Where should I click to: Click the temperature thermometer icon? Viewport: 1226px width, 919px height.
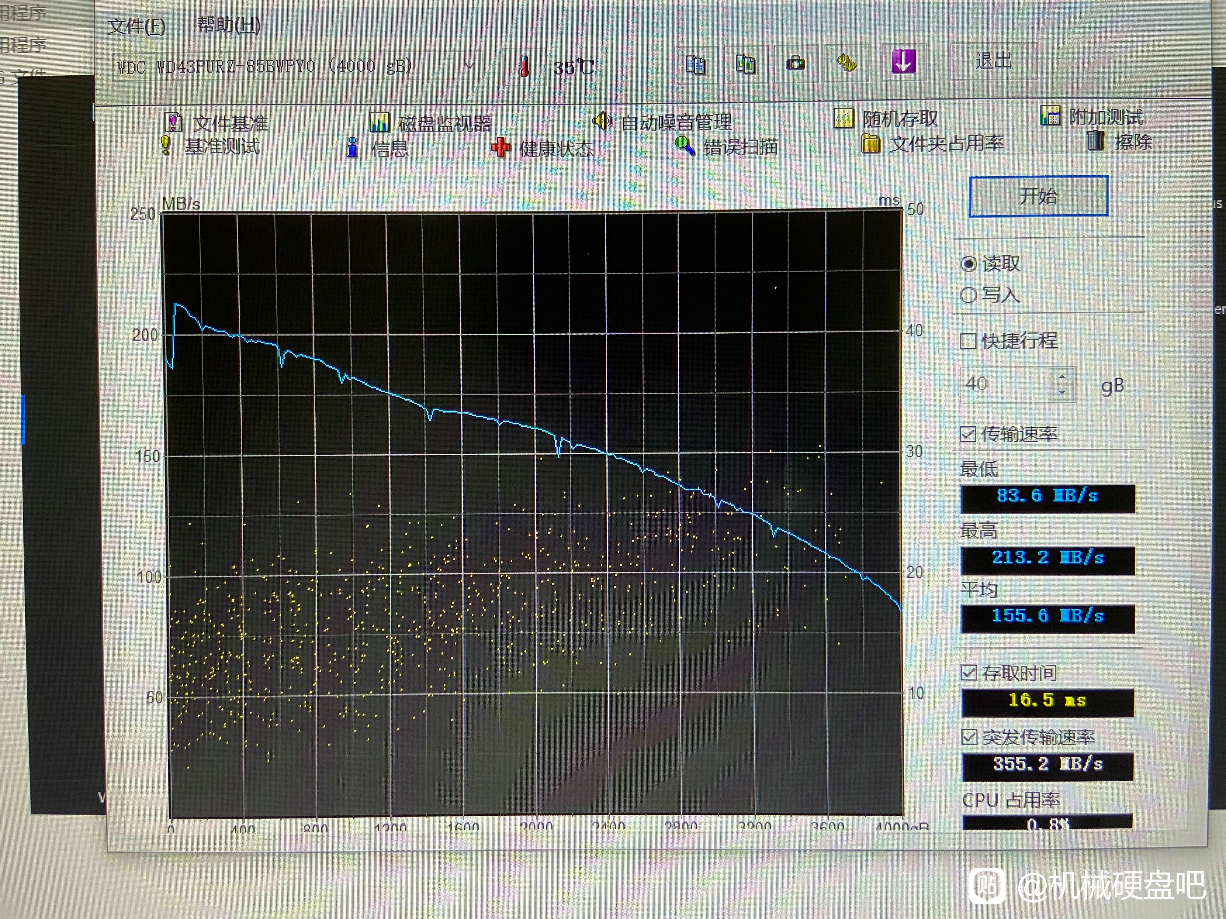coord(524,67)
